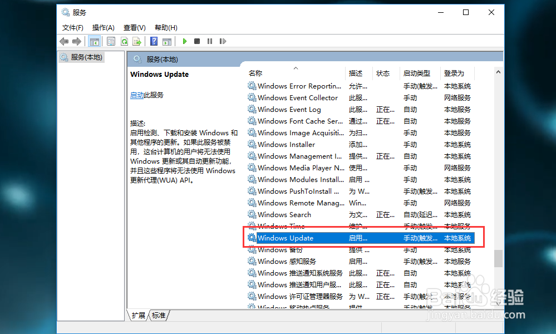Screen dimensions: 556x334
Task: Open the Help toolbar icon
Action: tap(154, 42)
